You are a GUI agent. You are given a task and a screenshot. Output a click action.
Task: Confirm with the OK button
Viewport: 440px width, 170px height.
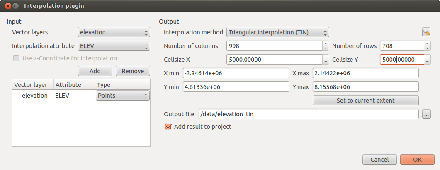417,160
